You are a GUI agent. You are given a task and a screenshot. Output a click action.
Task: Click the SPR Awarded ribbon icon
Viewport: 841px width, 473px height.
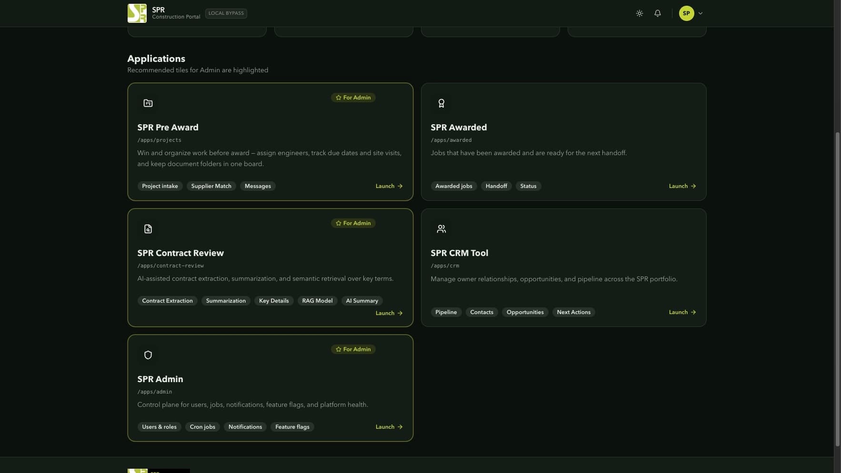441,103
